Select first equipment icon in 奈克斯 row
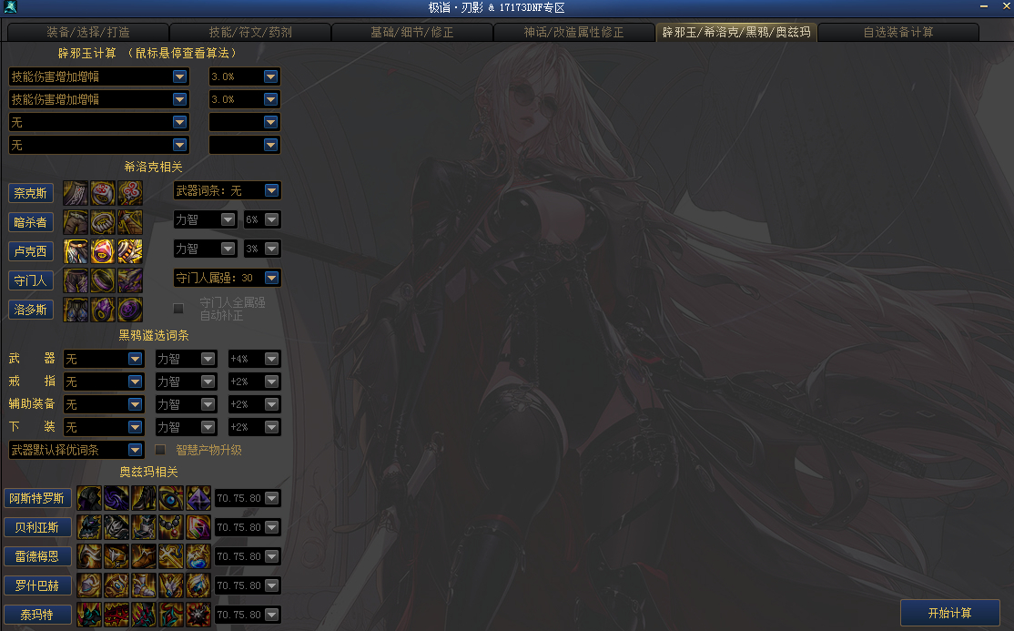This screenshot has height=631, width=1014. tap(75, 193)
